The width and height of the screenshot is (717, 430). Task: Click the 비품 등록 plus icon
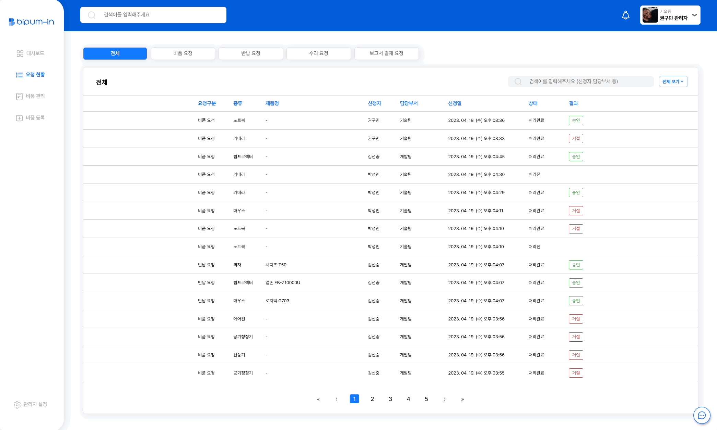tap(19, 118)
